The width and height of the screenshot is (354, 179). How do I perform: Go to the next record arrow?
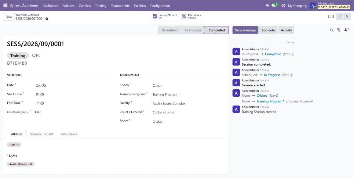coord(347,16)
